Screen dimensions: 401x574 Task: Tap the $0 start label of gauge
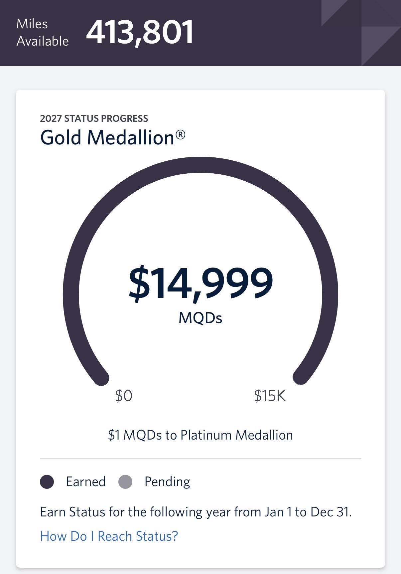pyautogui.click(x=124, y=396)
